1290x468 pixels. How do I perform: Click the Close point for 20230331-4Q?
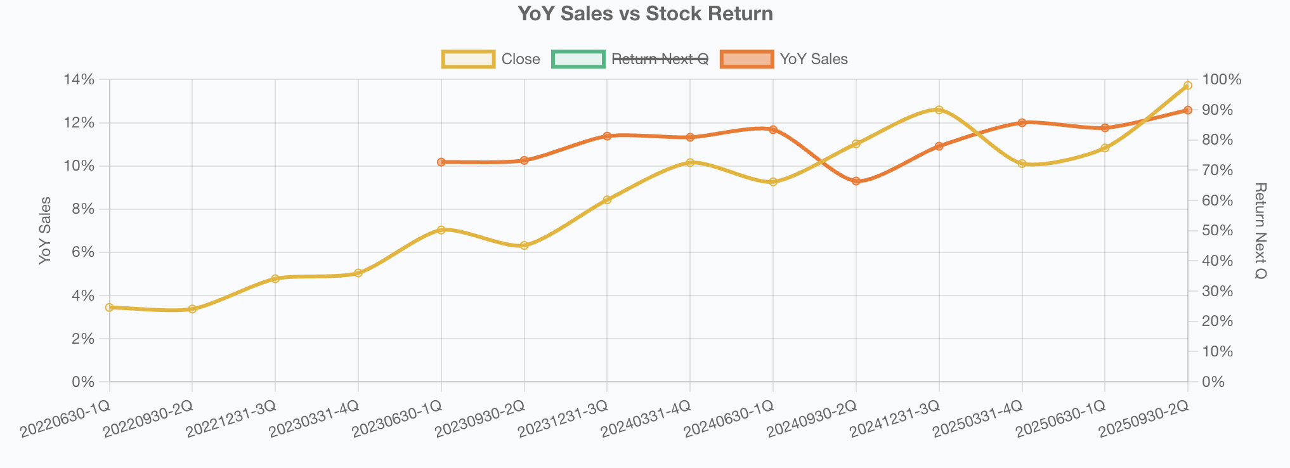click(358, 273)
